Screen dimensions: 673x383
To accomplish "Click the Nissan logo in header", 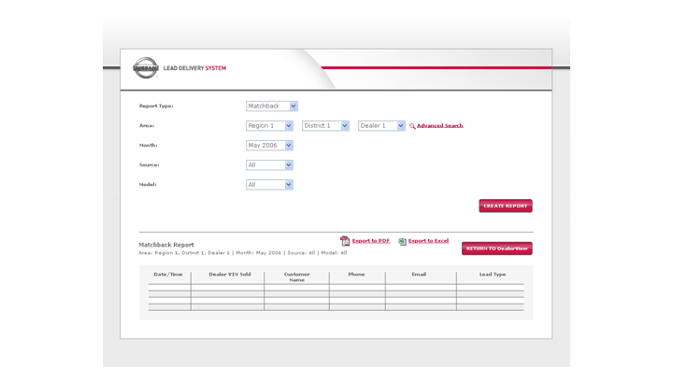I will coord(145,68).
